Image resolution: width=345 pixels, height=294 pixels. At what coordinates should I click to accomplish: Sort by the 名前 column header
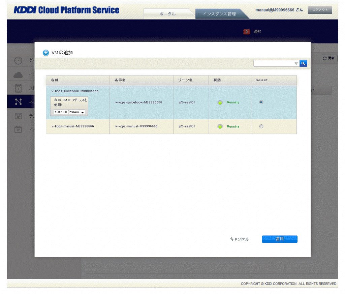click(78, 80)
